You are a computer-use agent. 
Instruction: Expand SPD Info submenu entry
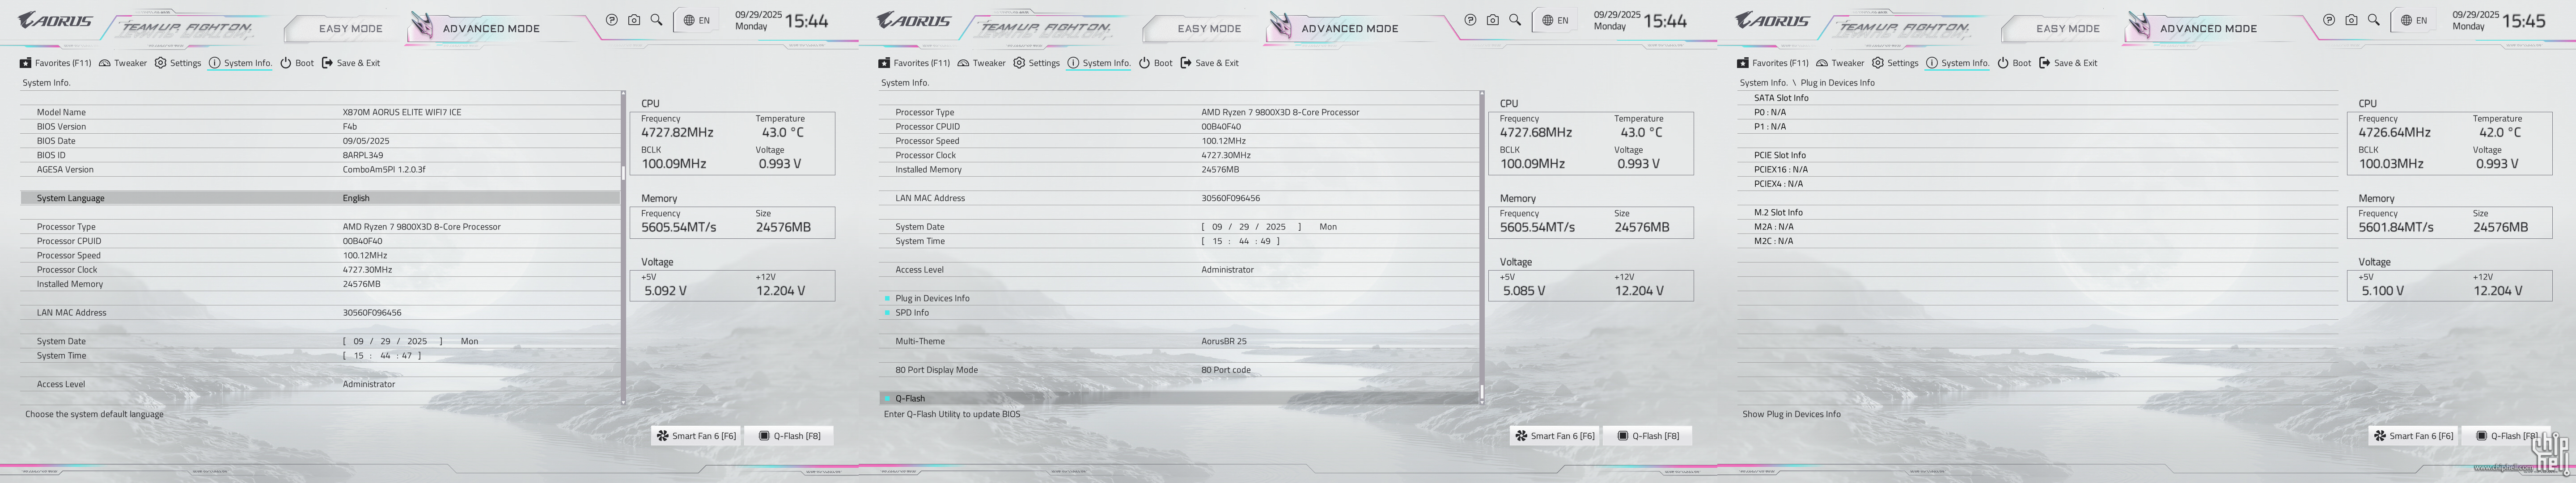click(911, 313)
